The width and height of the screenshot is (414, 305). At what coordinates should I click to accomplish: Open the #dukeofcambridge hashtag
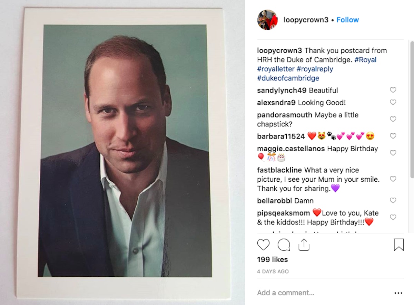(288, 78)
